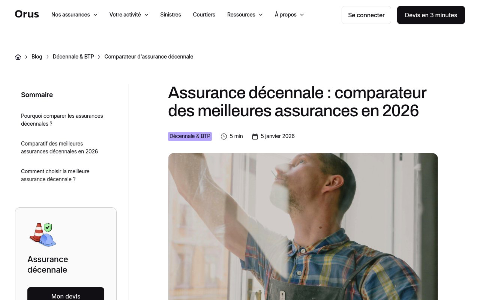The height and width of the screenshot is (300, 480).
Task: Open the Votre activité menu
Action: point(129,15)
